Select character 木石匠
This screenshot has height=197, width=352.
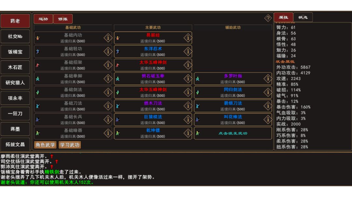(x=15, y=67)
